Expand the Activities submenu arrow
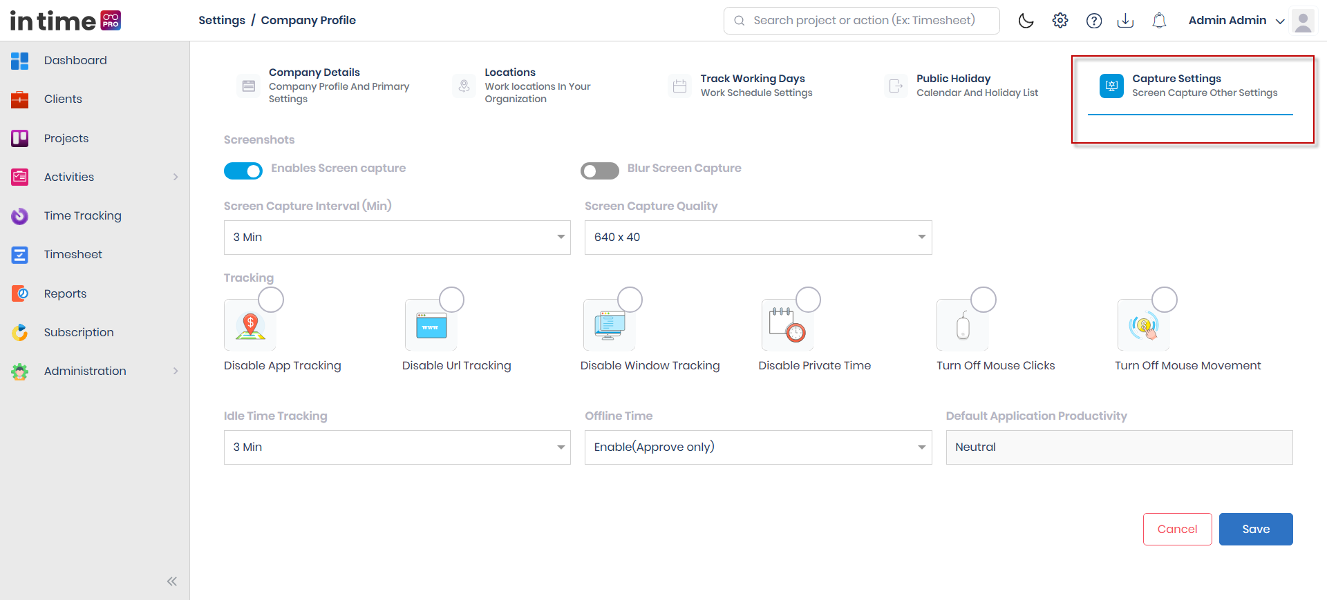1327x600 pixels. pyautogui.click(x=176, y=177)
